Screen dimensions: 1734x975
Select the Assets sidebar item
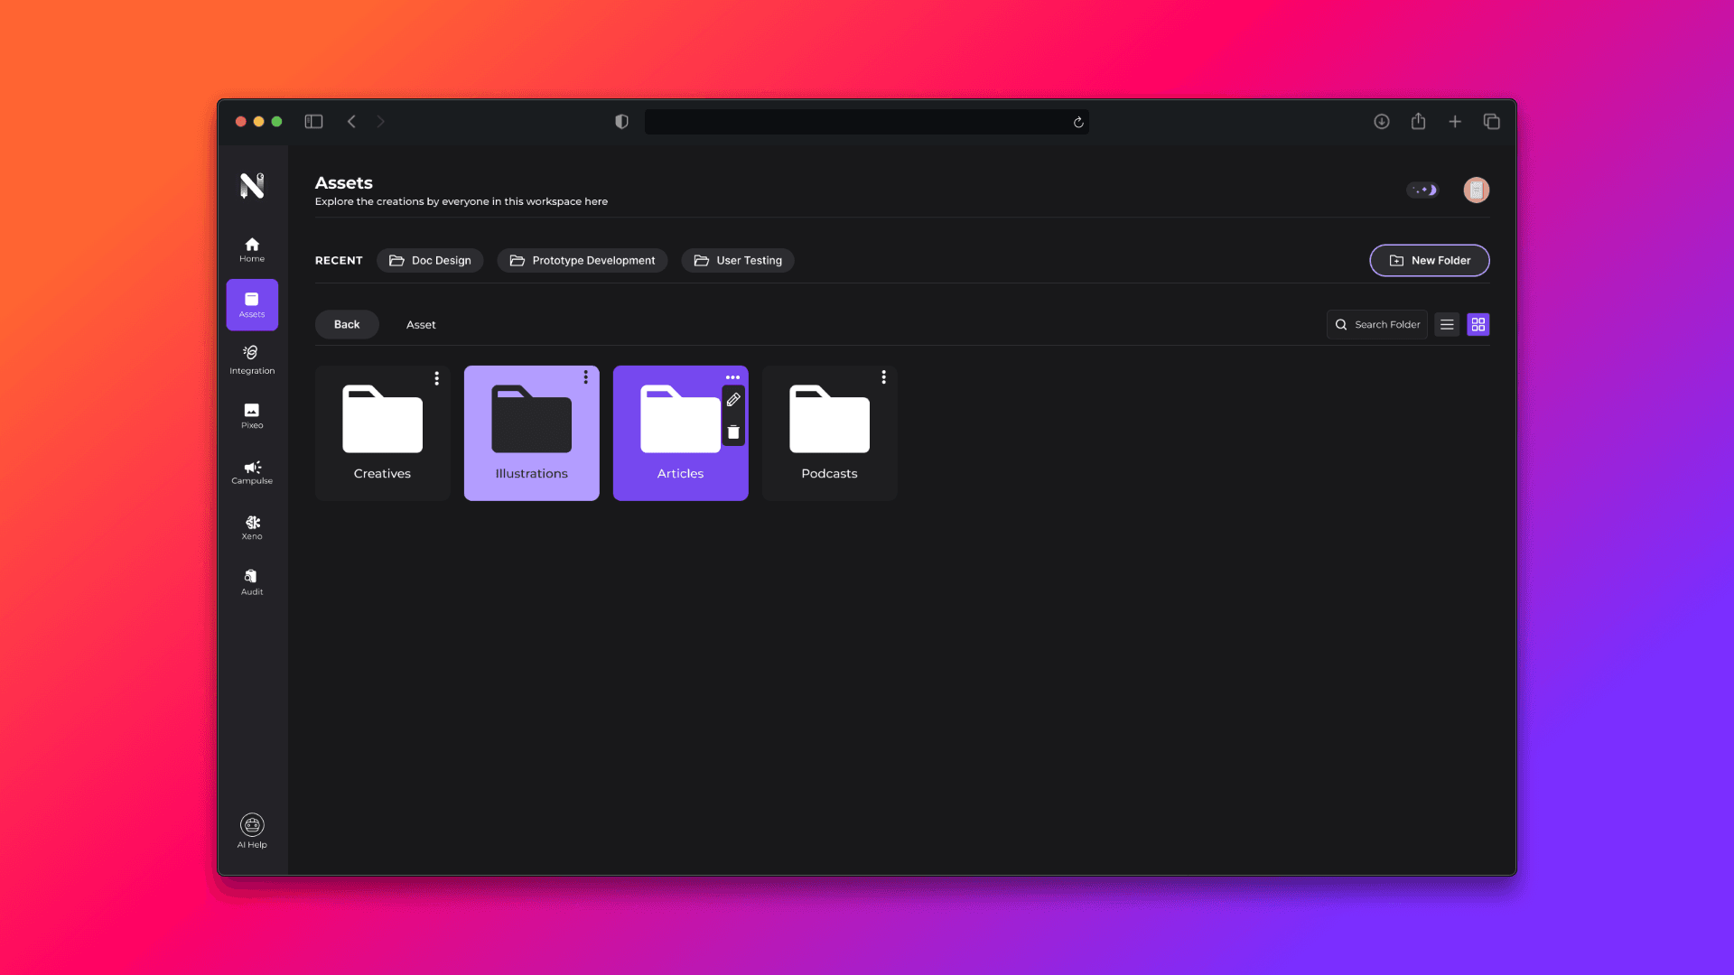[x=252, y=304]
